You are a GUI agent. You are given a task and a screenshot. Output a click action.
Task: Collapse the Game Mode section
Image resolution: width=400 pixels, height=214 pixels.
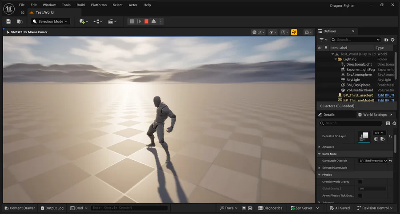320,154
